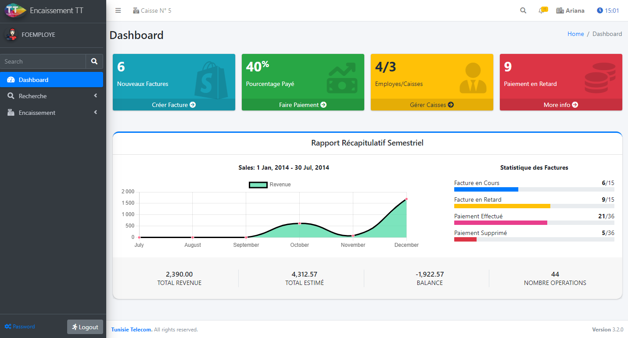Click the October data point on chart
This screenshot has width=628, height=338.
pyautogui.click(x=300, y=223)
